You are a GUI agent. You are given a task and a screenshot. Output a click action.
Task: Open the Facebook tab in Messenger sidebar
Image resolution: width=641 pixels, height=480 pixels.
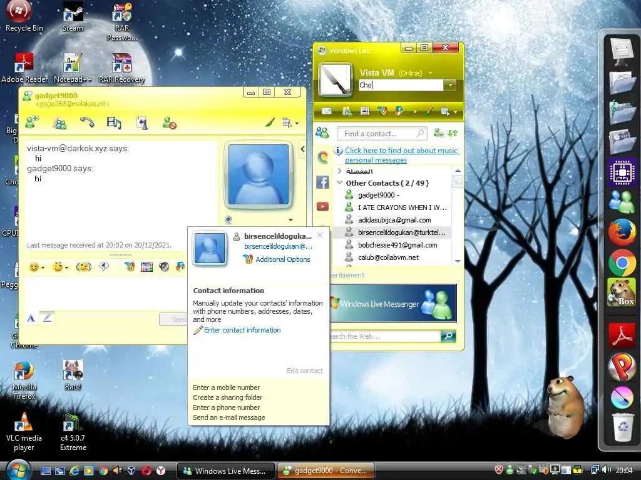[x=322, y=182]
